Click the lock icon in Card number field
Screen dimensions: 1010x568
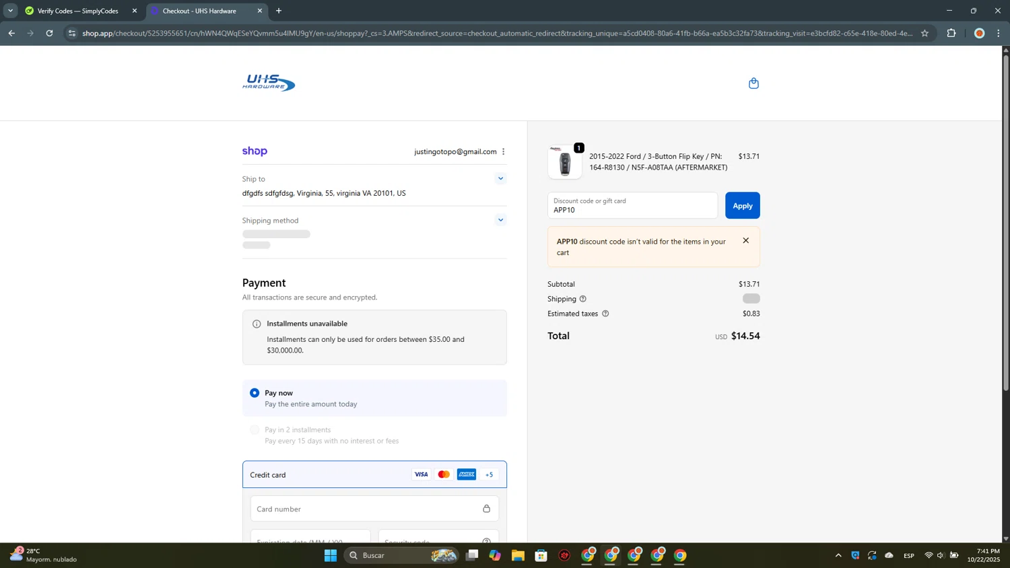[486, 509]
